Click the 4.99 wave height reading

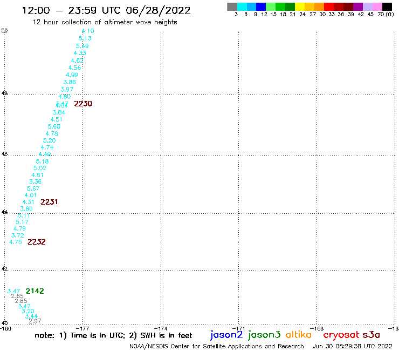pyautogui.click(x=72, y=75)
